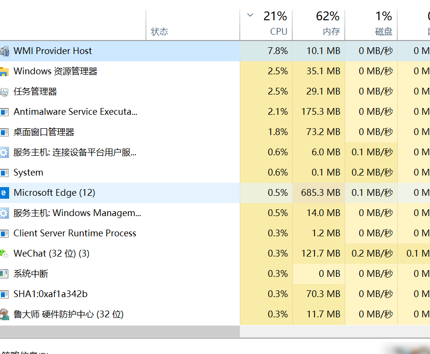Click the 685.3 MB memory value
430x354 pixels.
(321, 193)
